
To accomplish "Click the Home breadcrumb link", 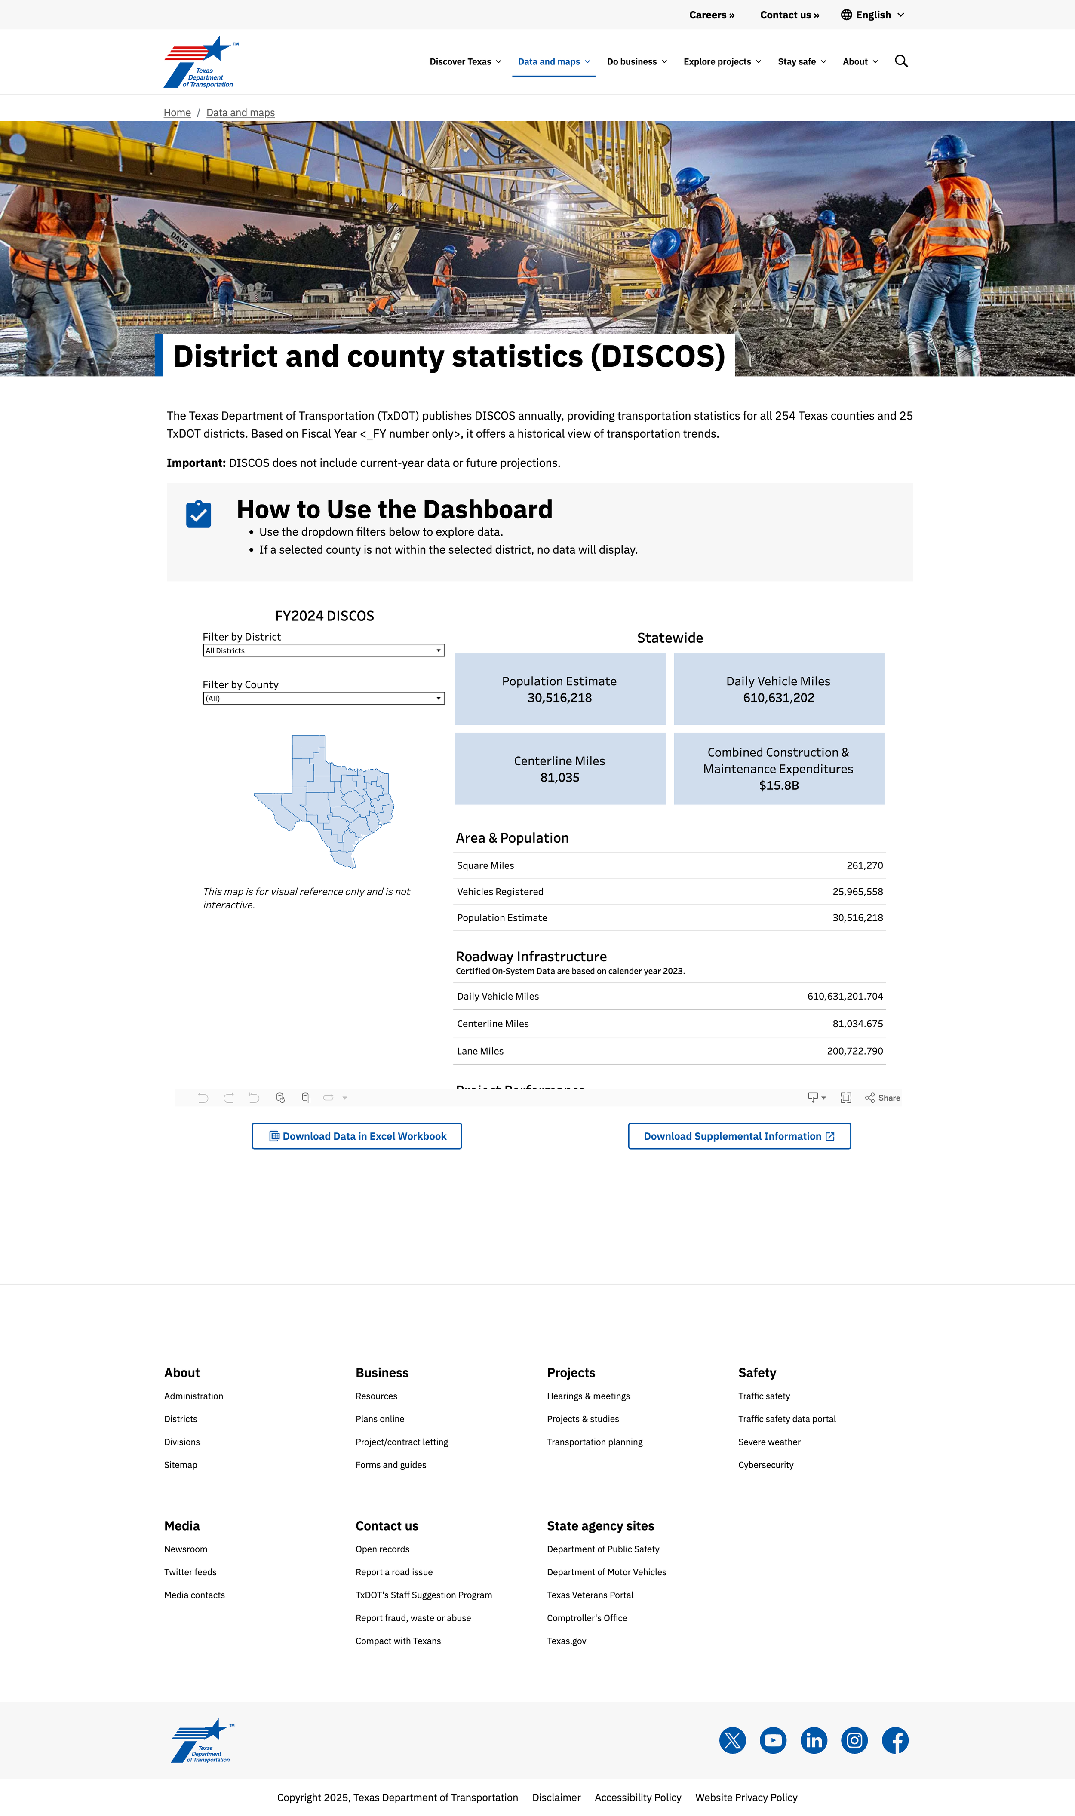I will (x=177, y=112).
